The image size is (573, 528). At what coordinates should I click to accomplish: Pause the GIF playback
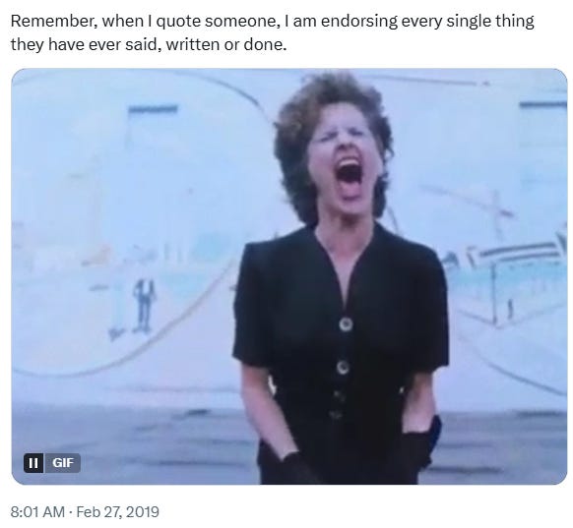[33, 463]
